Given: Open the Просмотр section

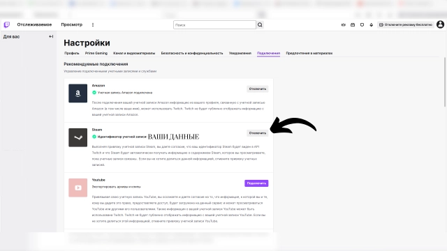Looking at the screenshot, I should click(x=71, y=25).
